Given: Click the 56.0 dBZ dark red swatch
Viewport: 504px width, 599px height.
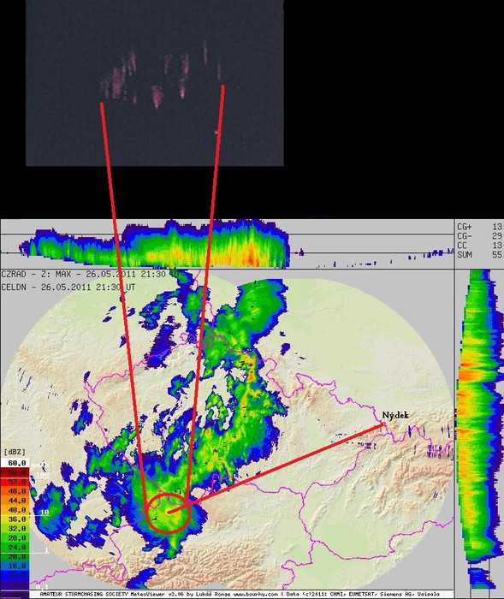Looking at the screenshot, I should (15, 472).
